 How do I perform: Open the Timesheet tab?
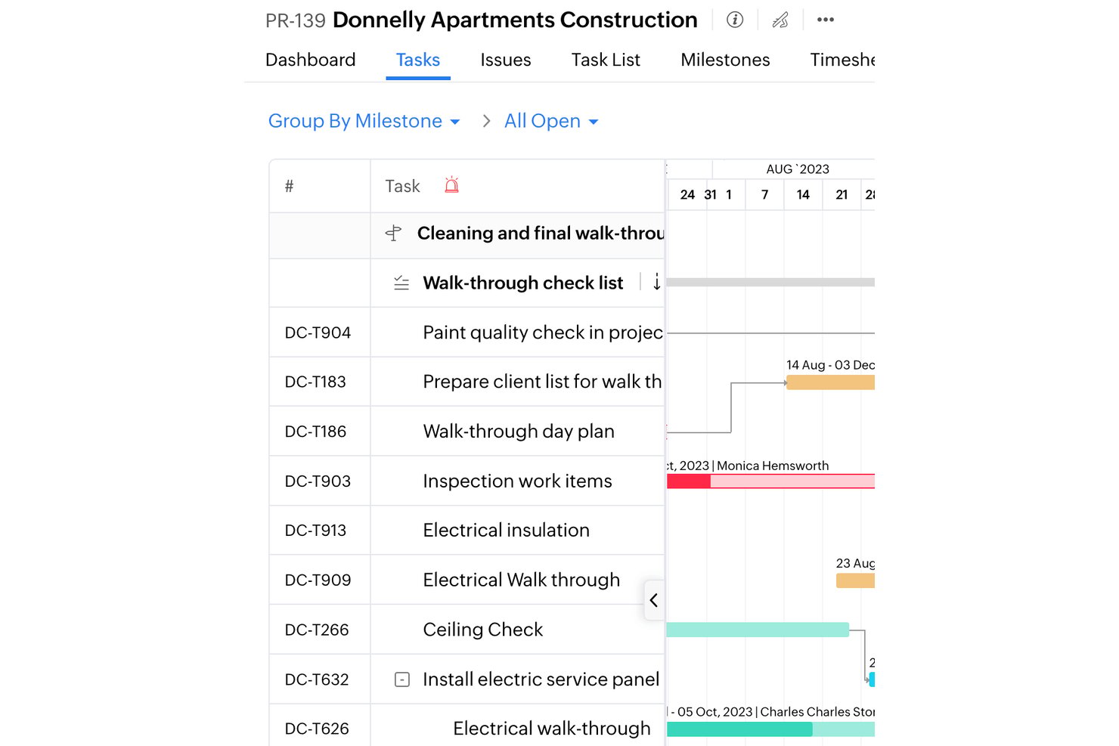tap(842, 60)
